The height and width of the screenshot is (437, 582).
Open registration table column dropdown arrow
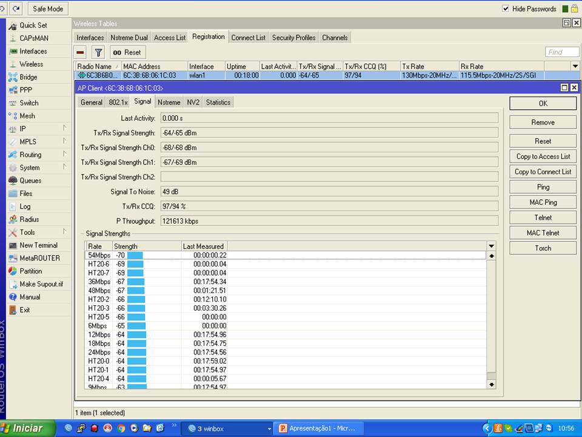pos(575,66)
